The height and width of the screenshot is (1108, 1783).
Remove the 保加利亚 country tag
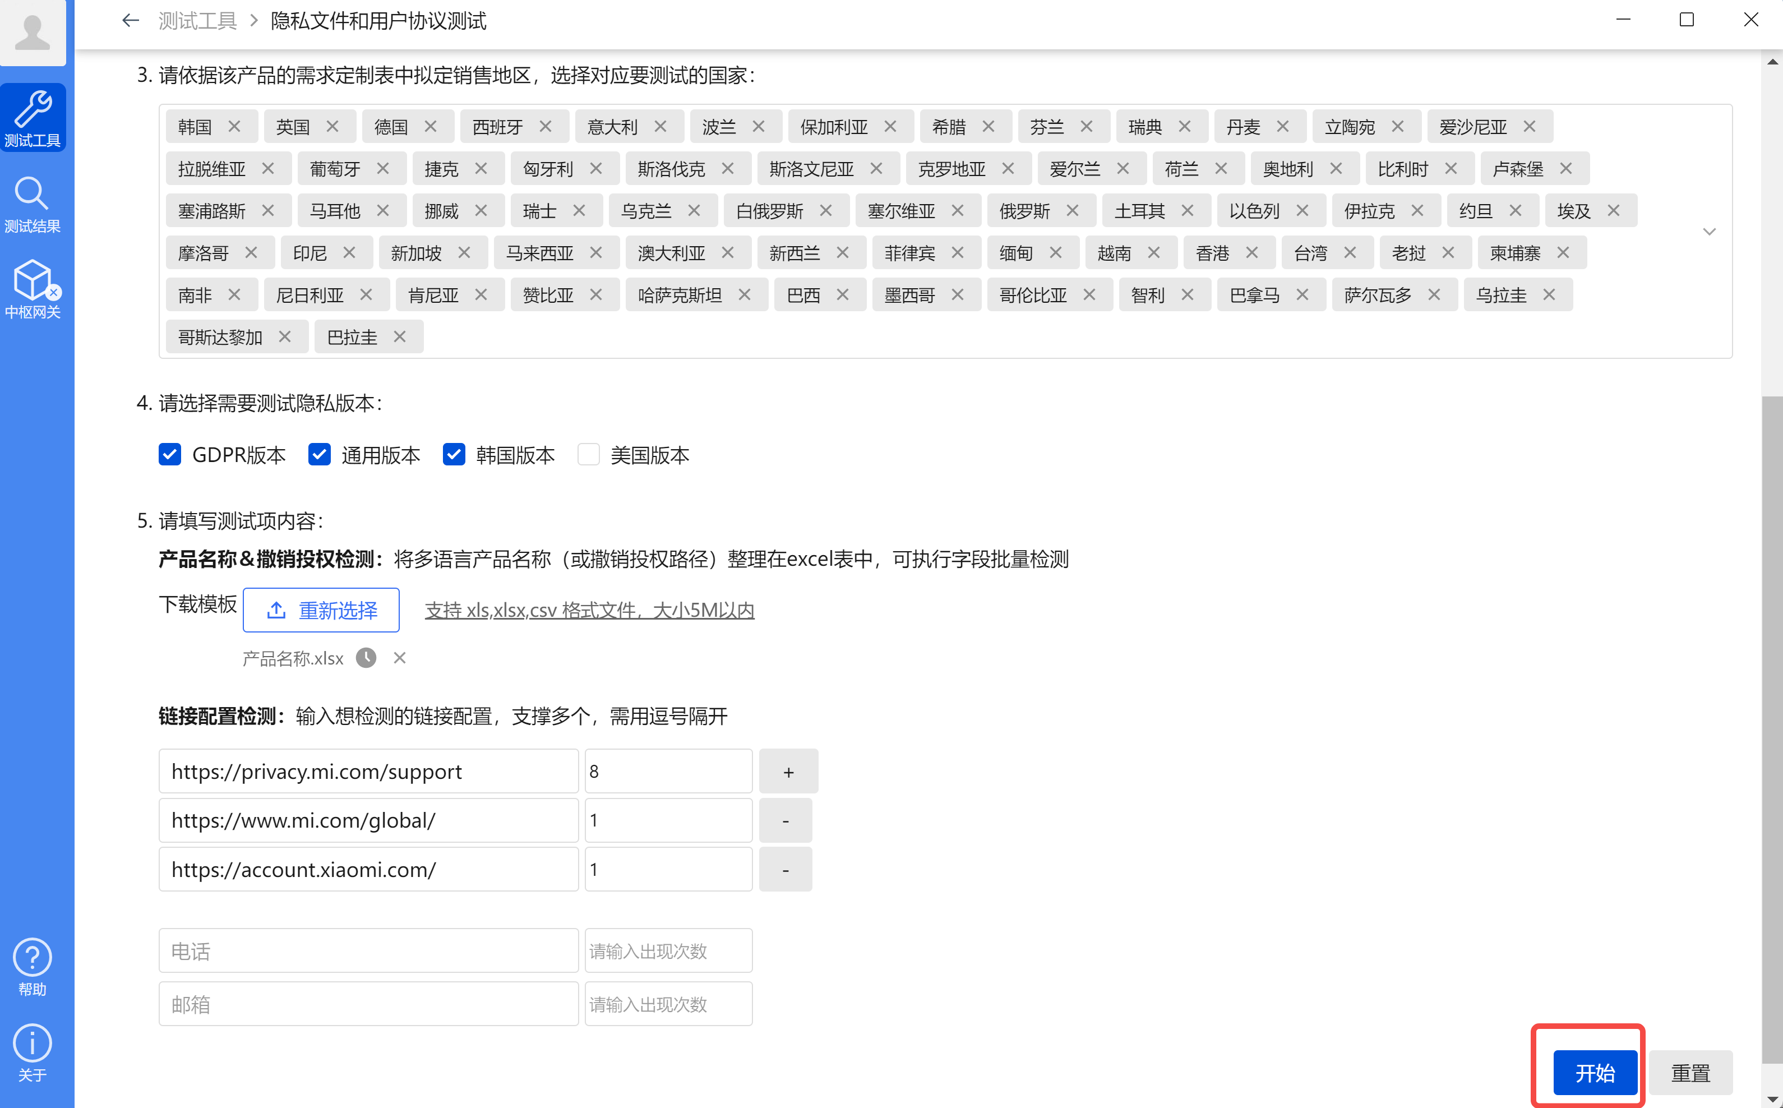[x=890, y=126]
